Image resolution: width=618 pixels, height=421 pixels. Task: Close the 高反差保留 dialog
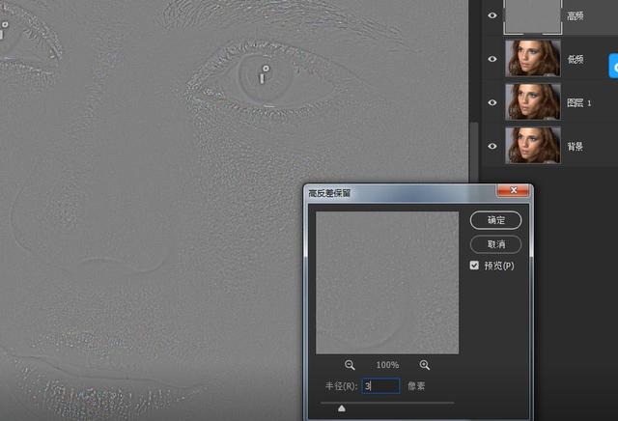tap(513, 190)
